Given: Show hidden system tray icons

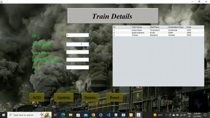Looking at the screenshot, I should [x=166, y=115].
